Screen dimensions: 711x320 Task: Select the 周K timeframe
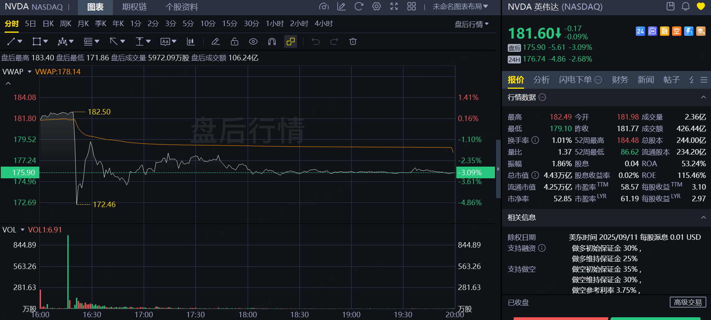[x=65, y=24]
